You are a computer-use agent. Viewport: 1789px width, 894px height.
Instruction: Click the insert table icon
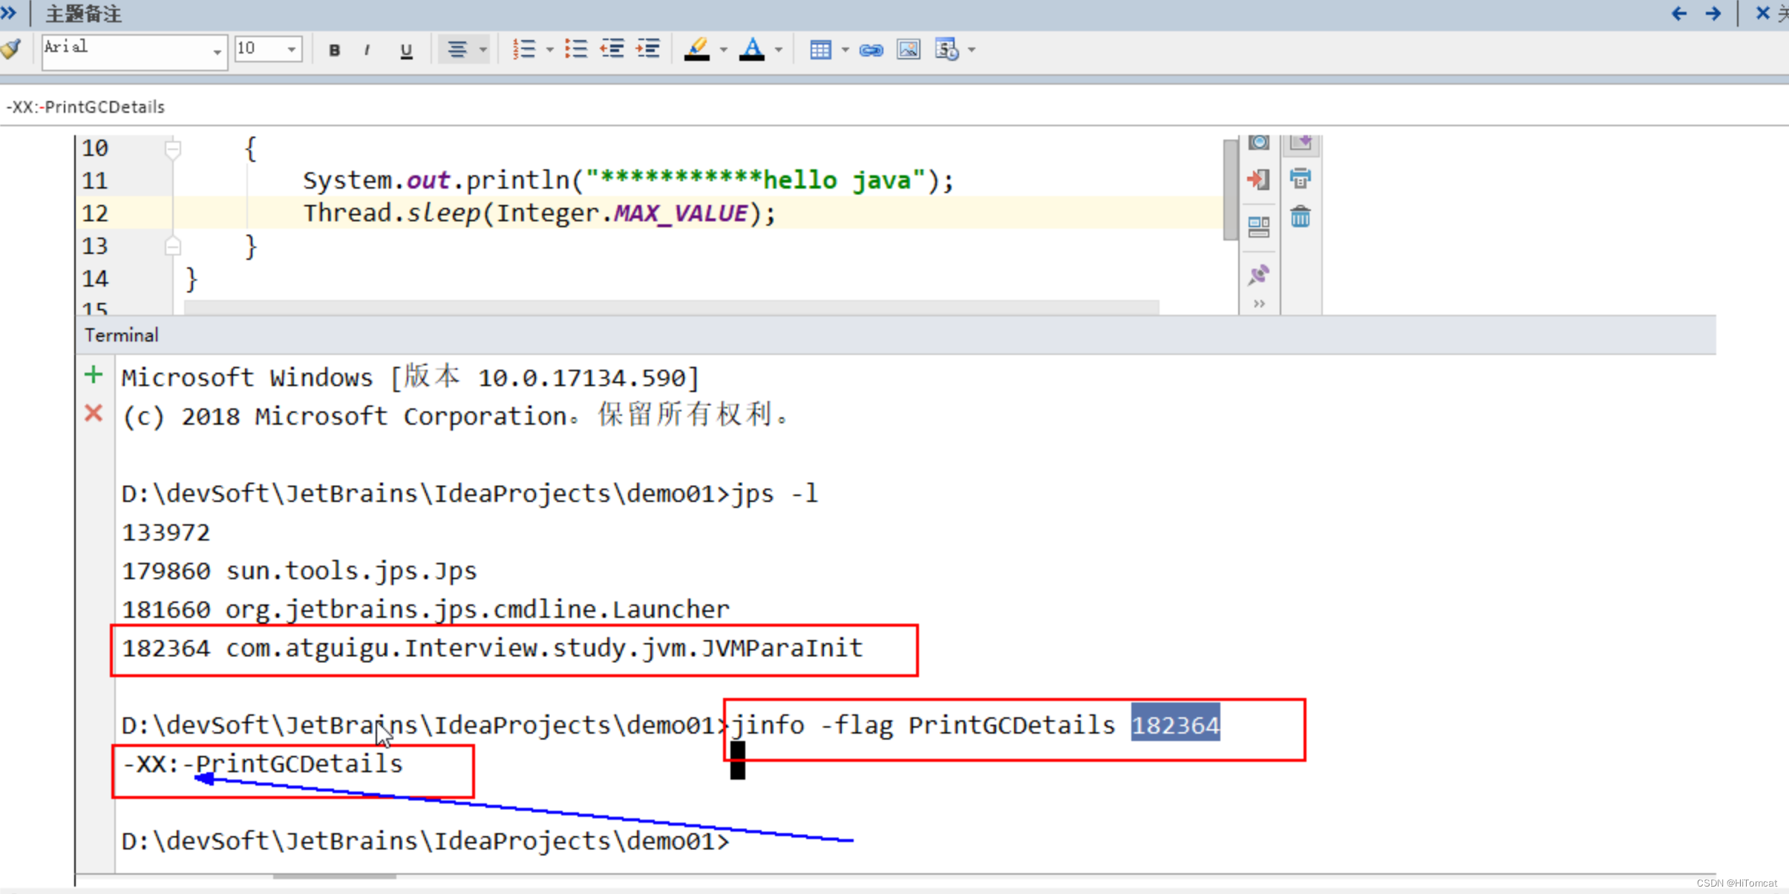(x=820, y=50)
